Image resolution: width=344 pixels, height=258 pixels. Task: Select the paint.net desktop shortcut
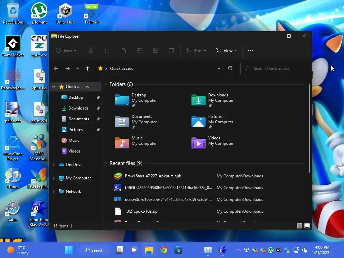(x=13, y=112)
